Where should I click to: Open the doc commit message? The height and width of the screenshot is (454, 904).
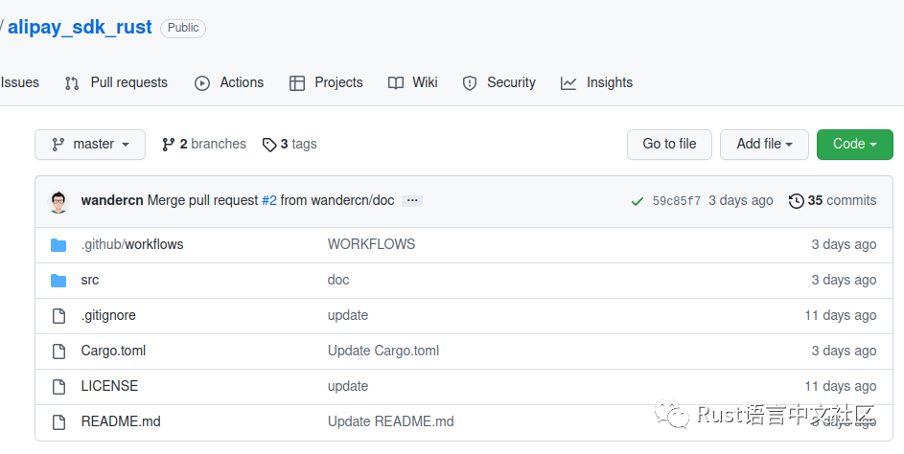tap(338, 280)
